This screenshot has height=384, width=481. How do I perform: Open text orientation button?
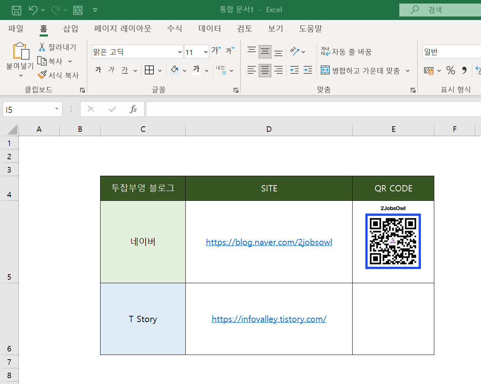295,51
